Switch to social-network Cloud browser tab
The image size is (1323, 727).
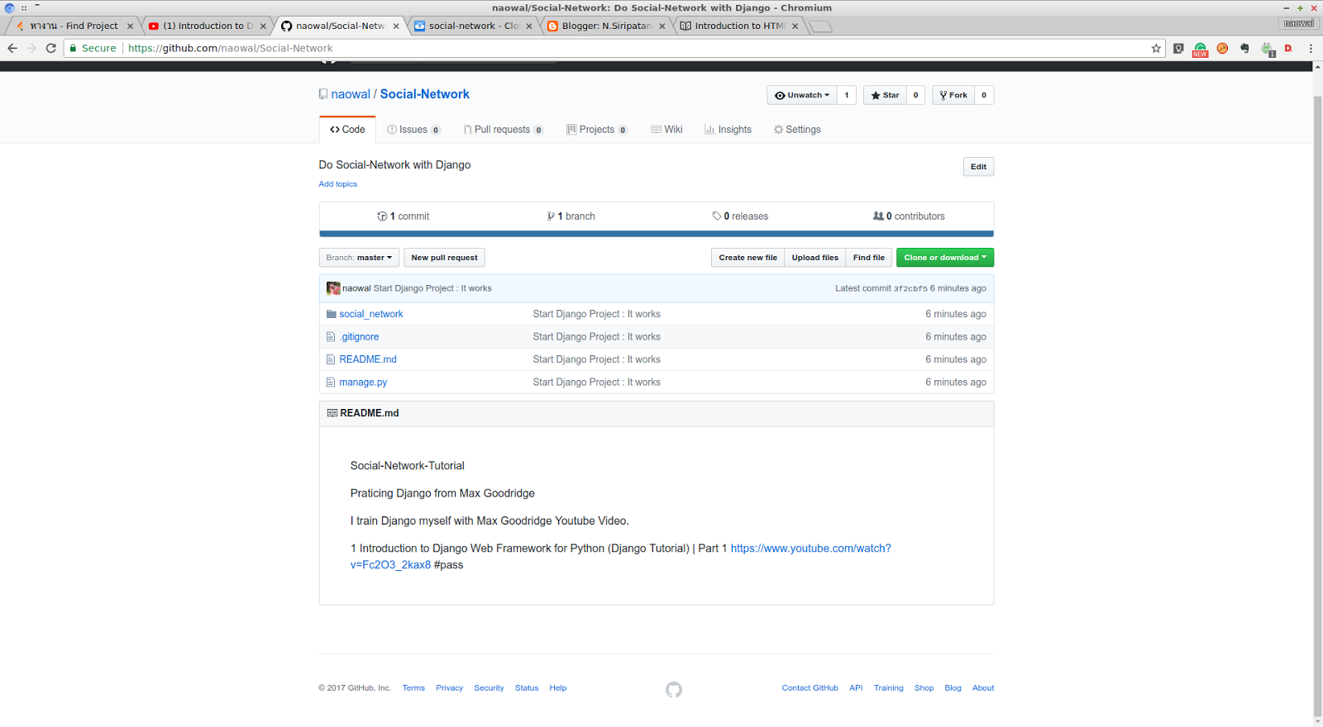pyautogui.click(x=473, y=26)
